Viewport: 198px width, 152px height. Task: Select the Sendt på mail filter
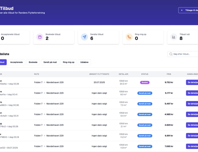tap(50, 62)
